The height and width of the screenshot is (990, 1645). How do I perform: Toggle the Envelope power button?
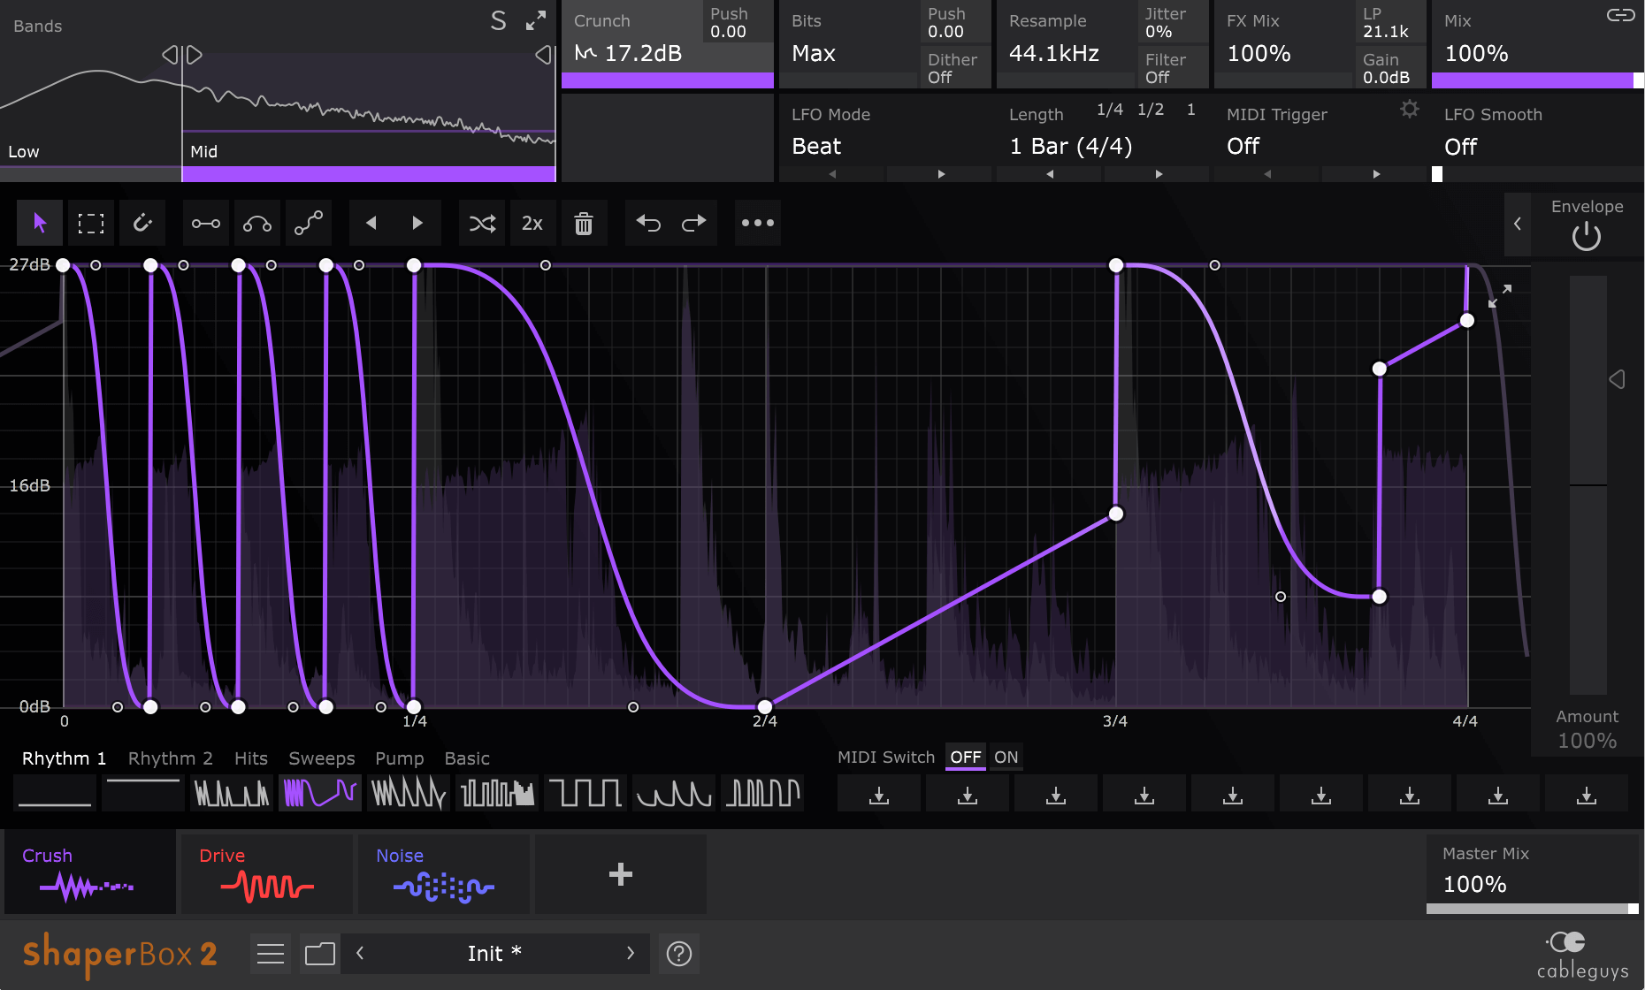1587,236
